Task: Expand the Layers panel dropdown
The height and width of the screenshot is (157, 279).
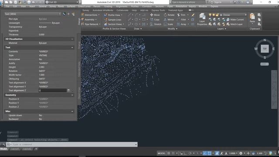Action: [222, 29]
